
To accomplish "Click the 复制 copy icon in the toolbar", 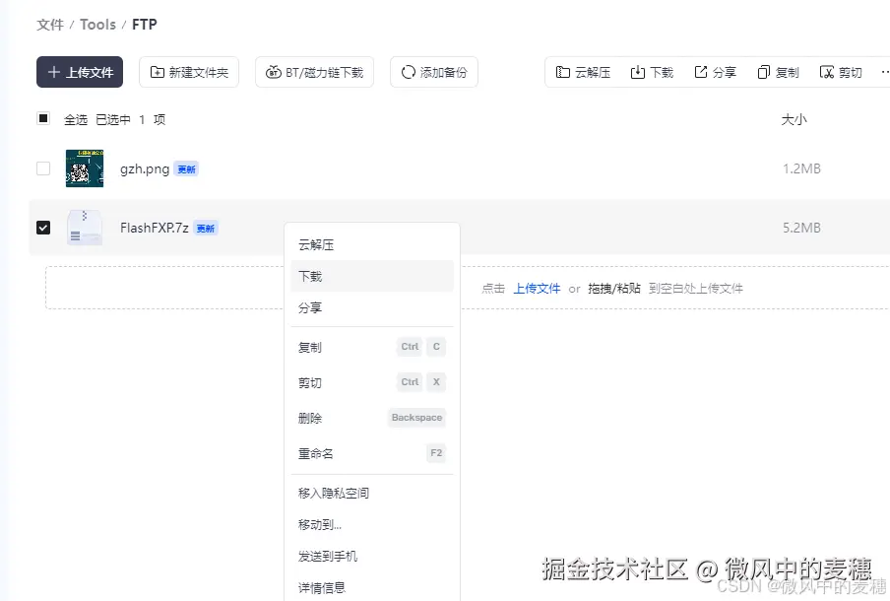I will [762, 71].
